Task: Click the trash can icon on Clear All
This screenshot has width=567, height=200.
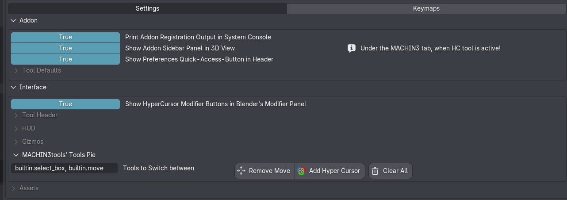Action: 375,171
